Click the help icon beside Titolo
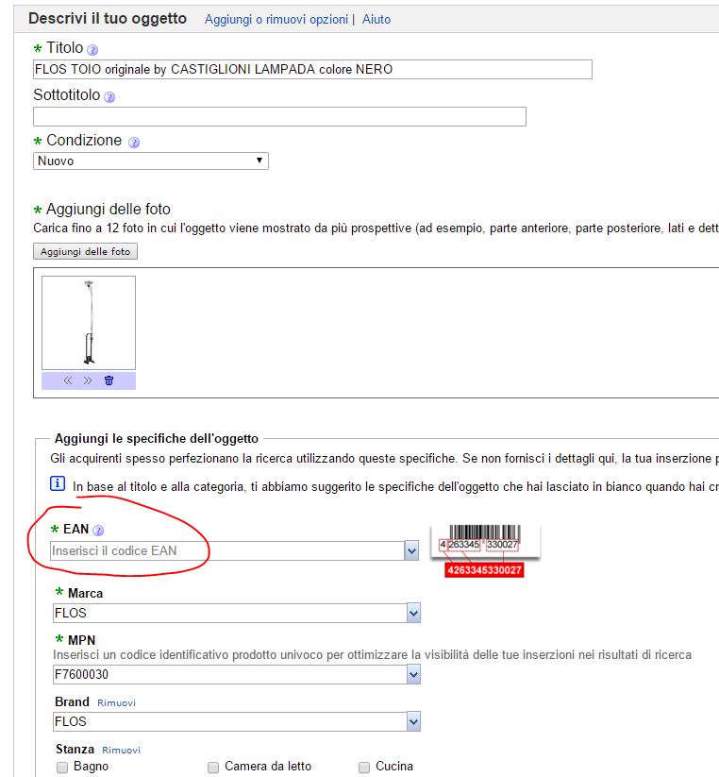This screenshot has width=719, height=777. pos(92,49)
